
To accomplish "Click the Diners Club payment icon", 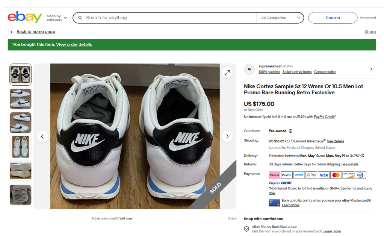I will [x=360, y=175].
